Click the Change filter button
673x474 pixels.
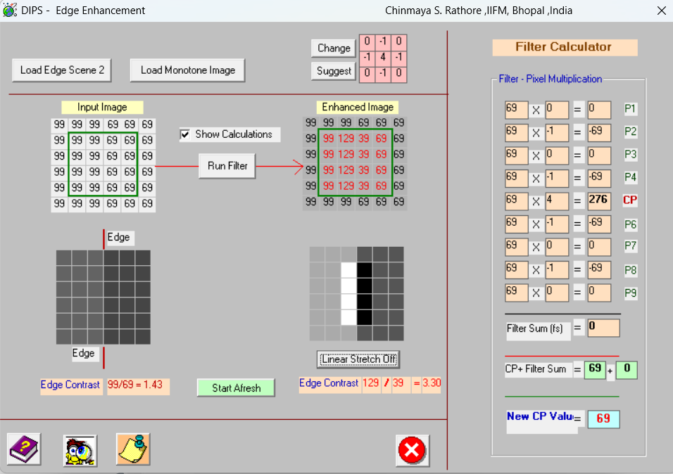click(334, 48)
